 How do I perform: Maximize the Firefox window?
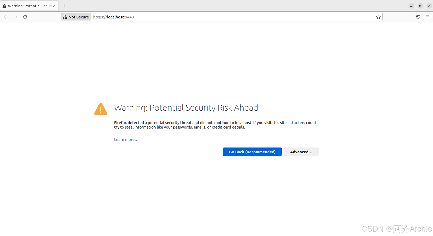[420, 6]
